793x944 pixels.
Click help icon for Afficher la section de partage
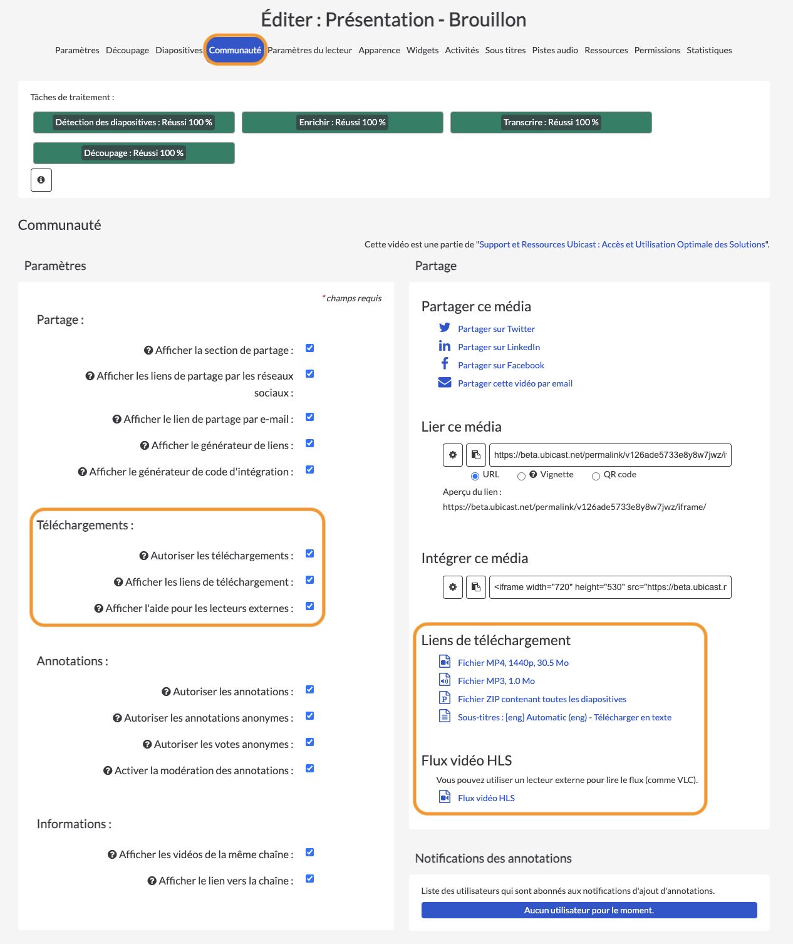click(148, 350)
